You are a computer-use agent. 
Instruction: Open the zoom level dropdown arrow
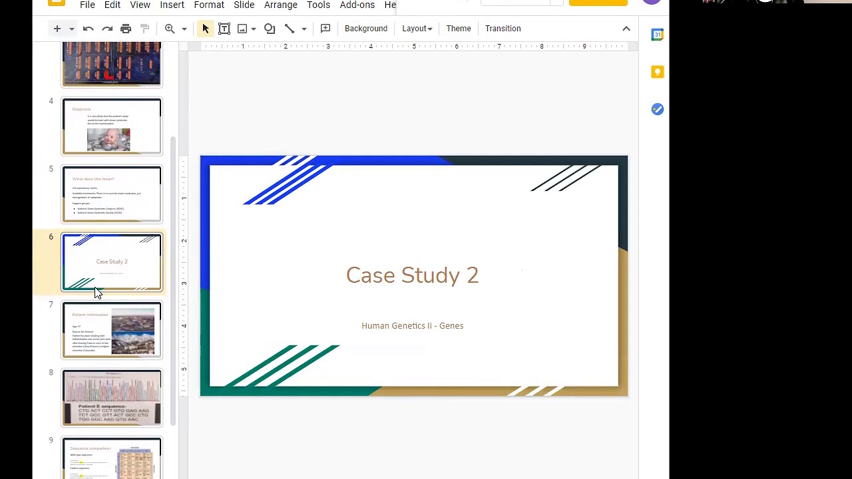(184, 29)
